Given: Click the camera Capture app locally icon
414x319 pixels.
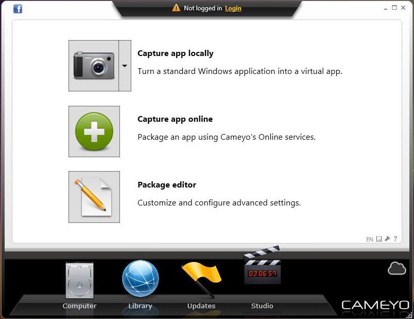Looking at the screenshot, I should tap(94, 66).
